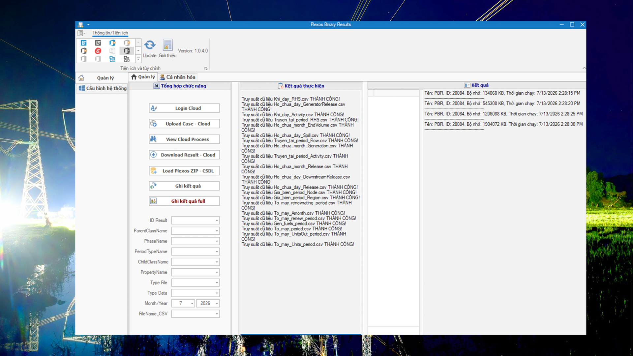Click the Kết quả thực hiện panel header

301,86
